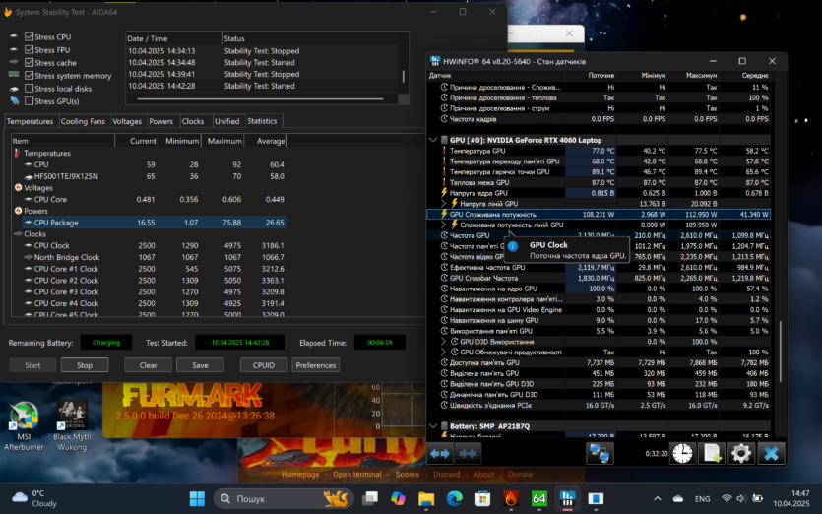Open AIDA64 Preferences button
Viewport: 822px width, 514px height.
[316, 365]
